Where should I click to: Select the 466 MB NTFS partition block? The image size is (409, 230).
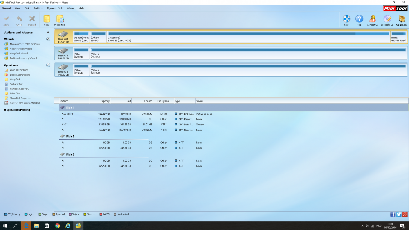point(398,37)
